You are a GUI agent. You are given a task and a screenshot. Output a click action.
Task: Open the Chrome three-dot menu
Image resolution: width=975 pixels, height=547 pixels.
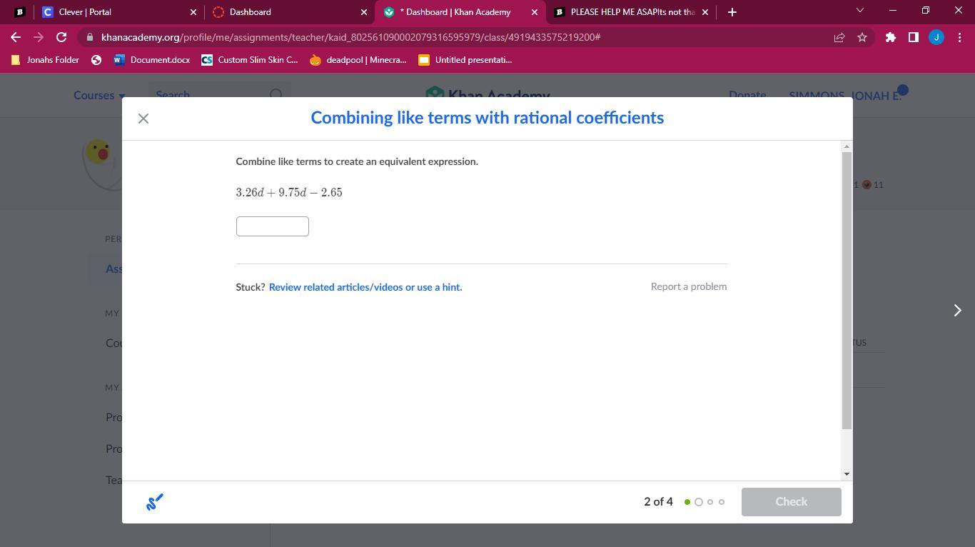click(x=959, y=37)
